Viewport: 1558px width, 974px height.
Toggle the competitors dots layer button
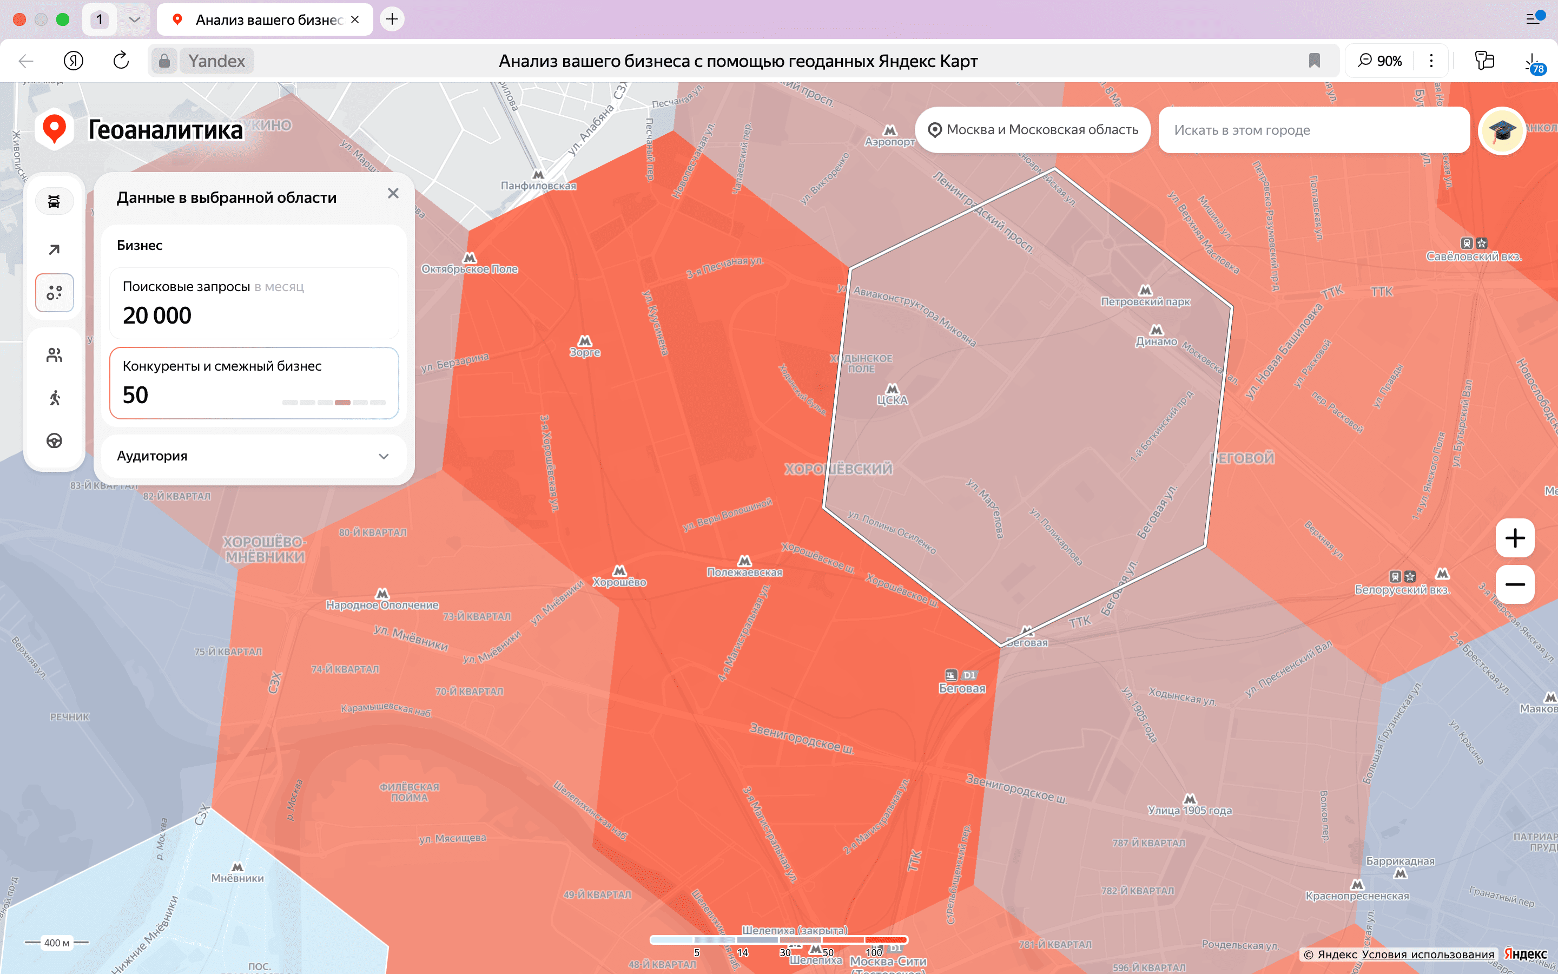pyautogui.click(x=54, y=293)
